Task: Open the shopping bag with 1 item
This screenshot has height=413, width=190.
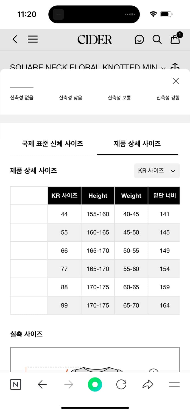Action: [175, 39]
